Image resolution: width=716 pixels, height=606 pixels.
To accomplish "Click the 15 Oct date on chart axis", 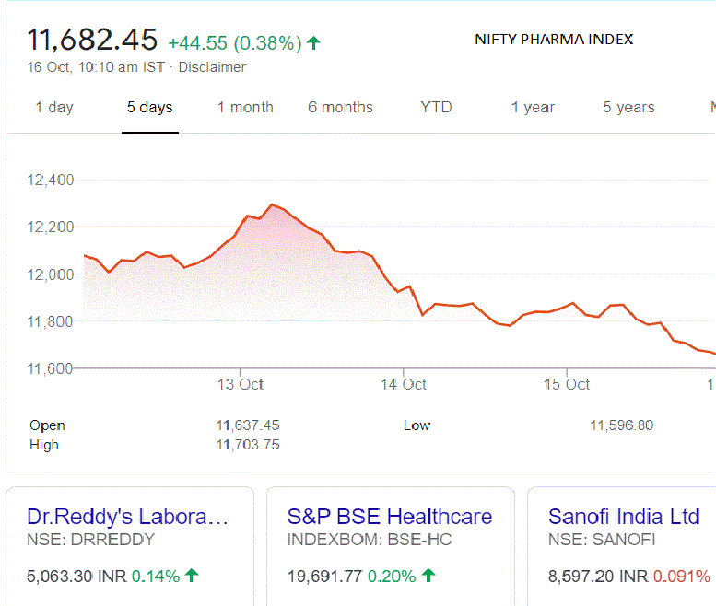I will 566,384.
